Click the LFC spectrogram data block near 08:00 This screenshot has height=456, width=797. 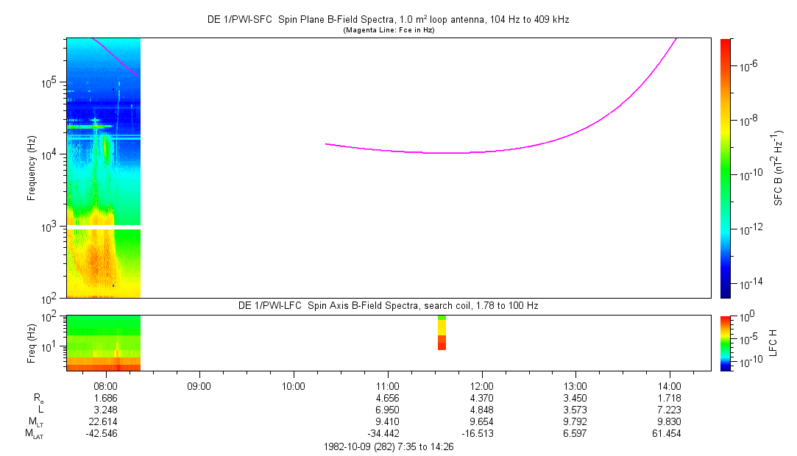point(103,343)
